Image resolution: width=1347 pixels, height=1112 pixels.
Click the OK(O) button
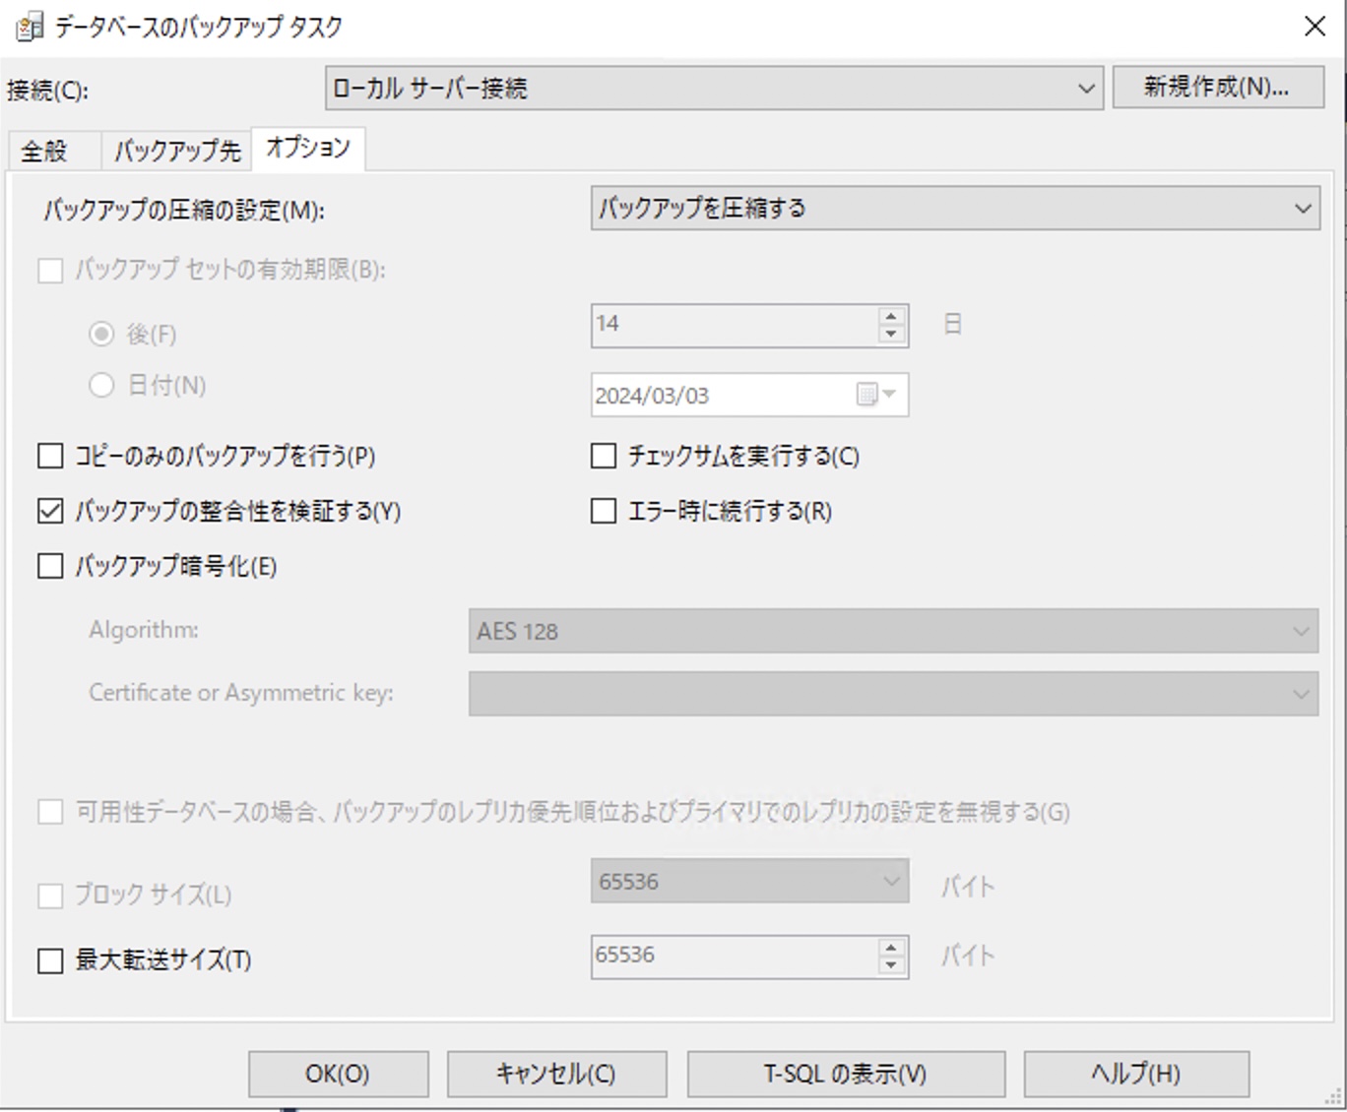(x=338, y=1074)
